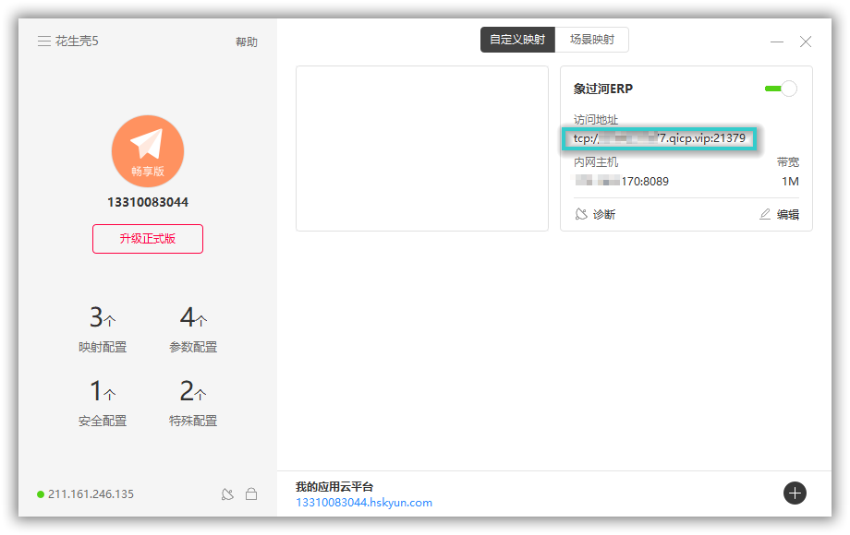Click the orange 畅享版 avatar icon
This screenshot has height=535, width=850.
pos(148,151)
